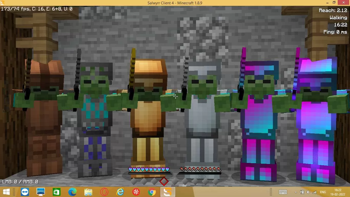Open the network signal icon

coord(314,192)
